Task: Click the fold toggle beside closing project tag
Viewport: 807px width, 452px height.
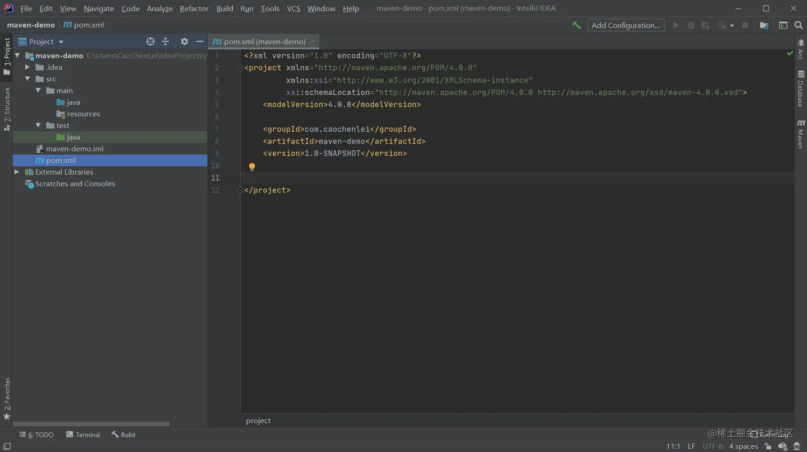Action: 240,190
